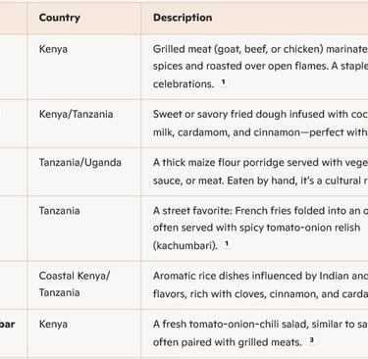Click the grilled meat description text
Image resolution: width=368 pixels, height=359 pixels.
pos(260,67)
